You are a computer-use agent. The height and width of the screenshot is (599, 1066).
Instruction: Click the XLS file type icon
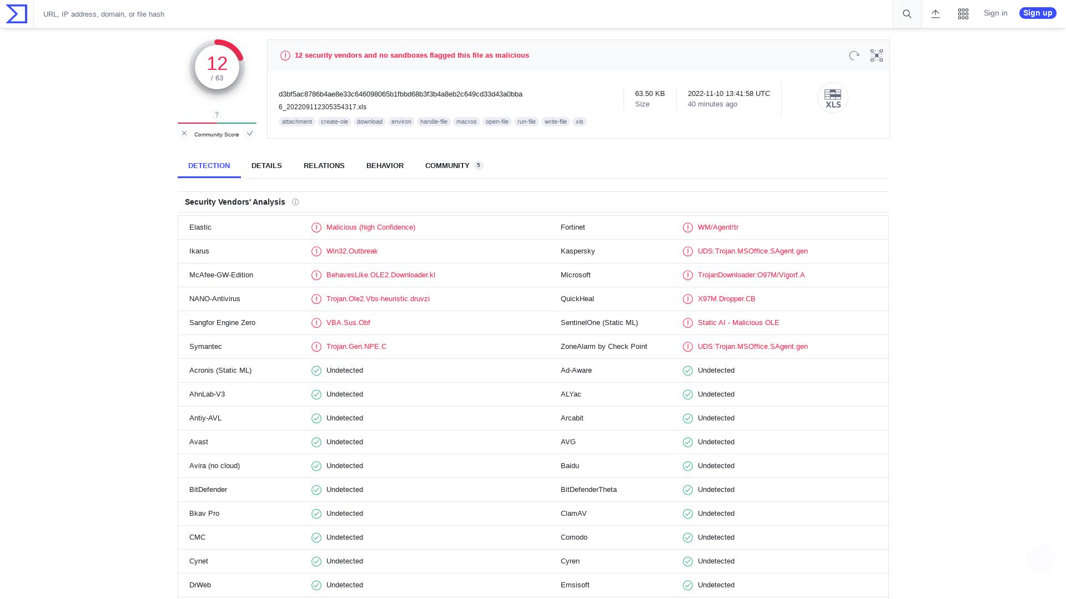(x=832, y=98)
